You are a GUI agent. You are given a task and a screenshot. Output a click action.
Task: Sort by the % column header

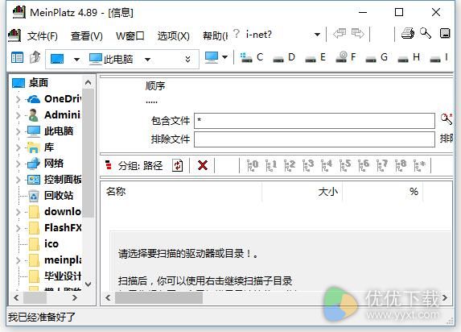coord(383,192)
